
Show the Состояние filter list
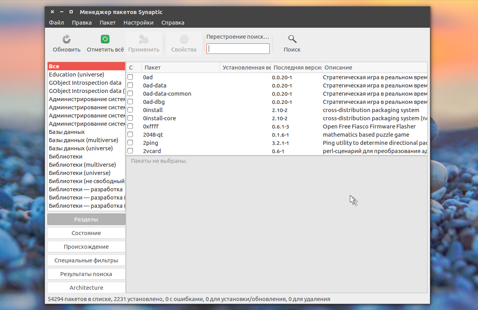tap(86, 233)
